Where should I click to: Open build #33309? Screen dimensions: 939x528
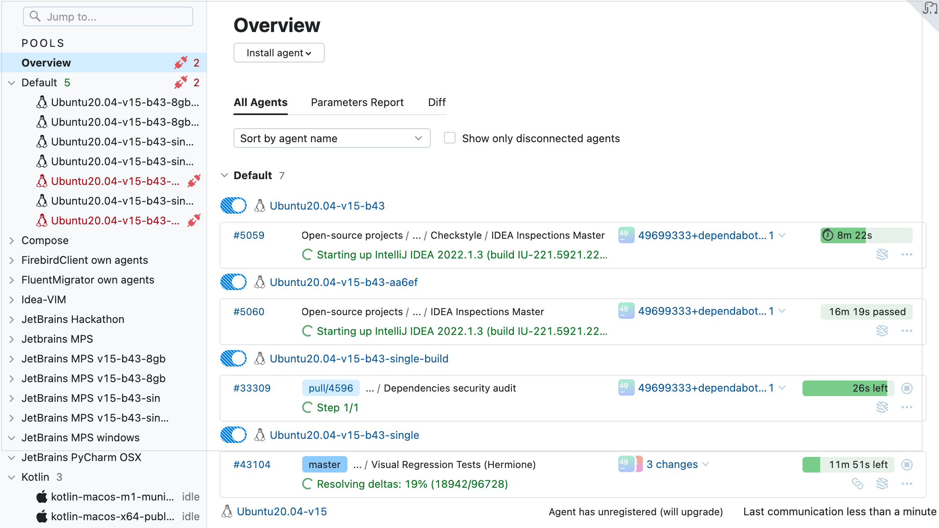tap(252, 388)
